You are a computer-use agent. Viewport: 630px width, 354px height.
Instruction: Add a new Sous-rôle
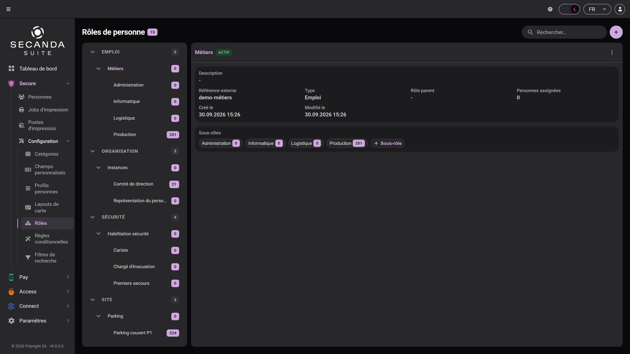tap(387, 143)
